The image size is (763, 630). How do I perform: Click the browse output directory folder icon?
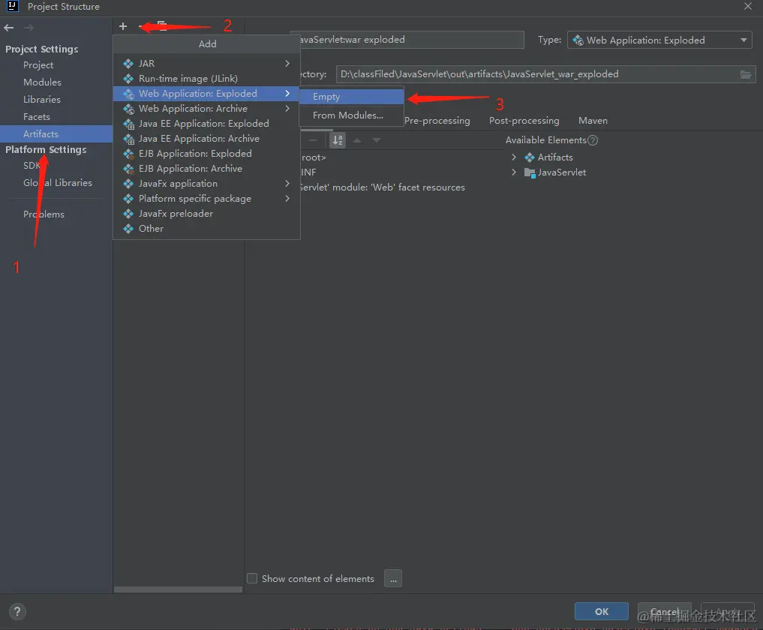(746, 74)
